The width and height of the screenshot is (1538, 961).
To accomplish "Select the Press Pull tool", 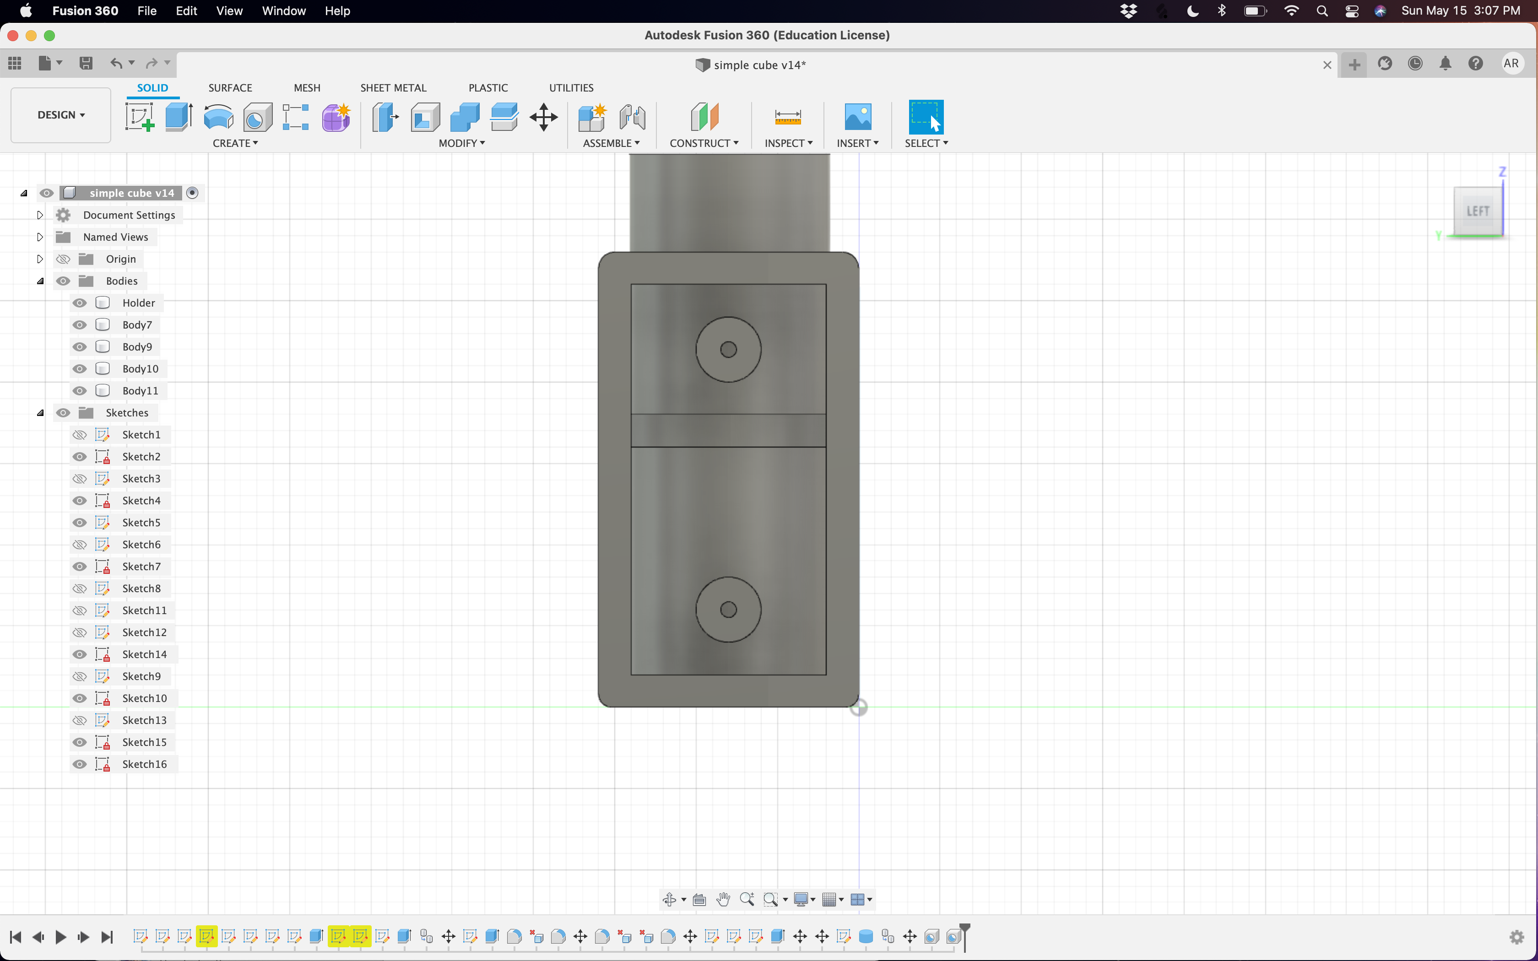I will tap(385, 118).
